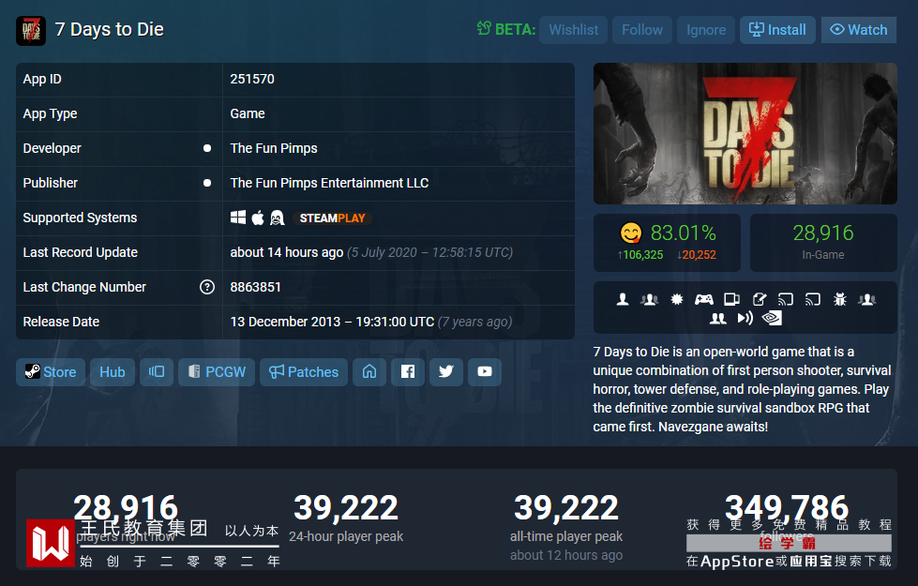The image size is (918, 586).
Task: Open The Fun Pimps developer link
Action: pos(274,148)
